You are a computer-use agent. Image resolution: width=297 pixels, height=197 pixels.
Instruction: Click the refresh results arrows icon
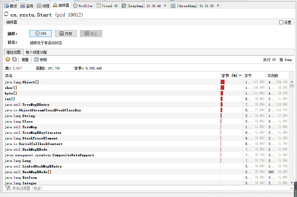[14, 59]
